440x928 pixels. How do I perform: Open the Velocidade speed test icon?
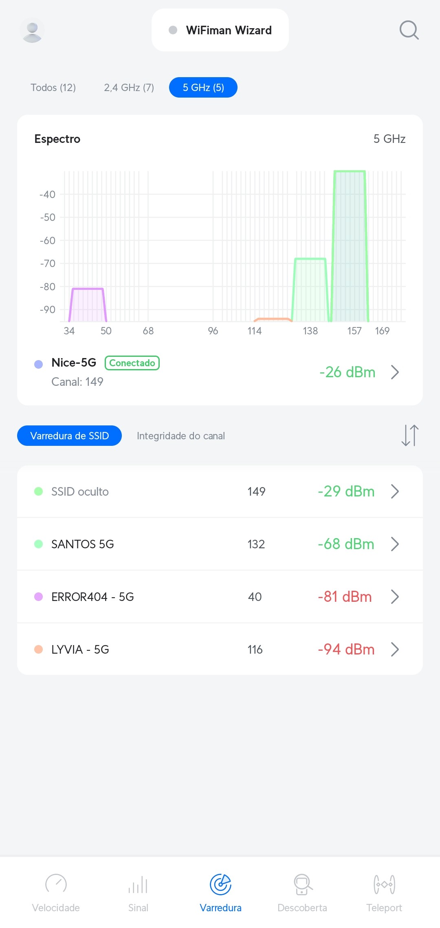56,884
